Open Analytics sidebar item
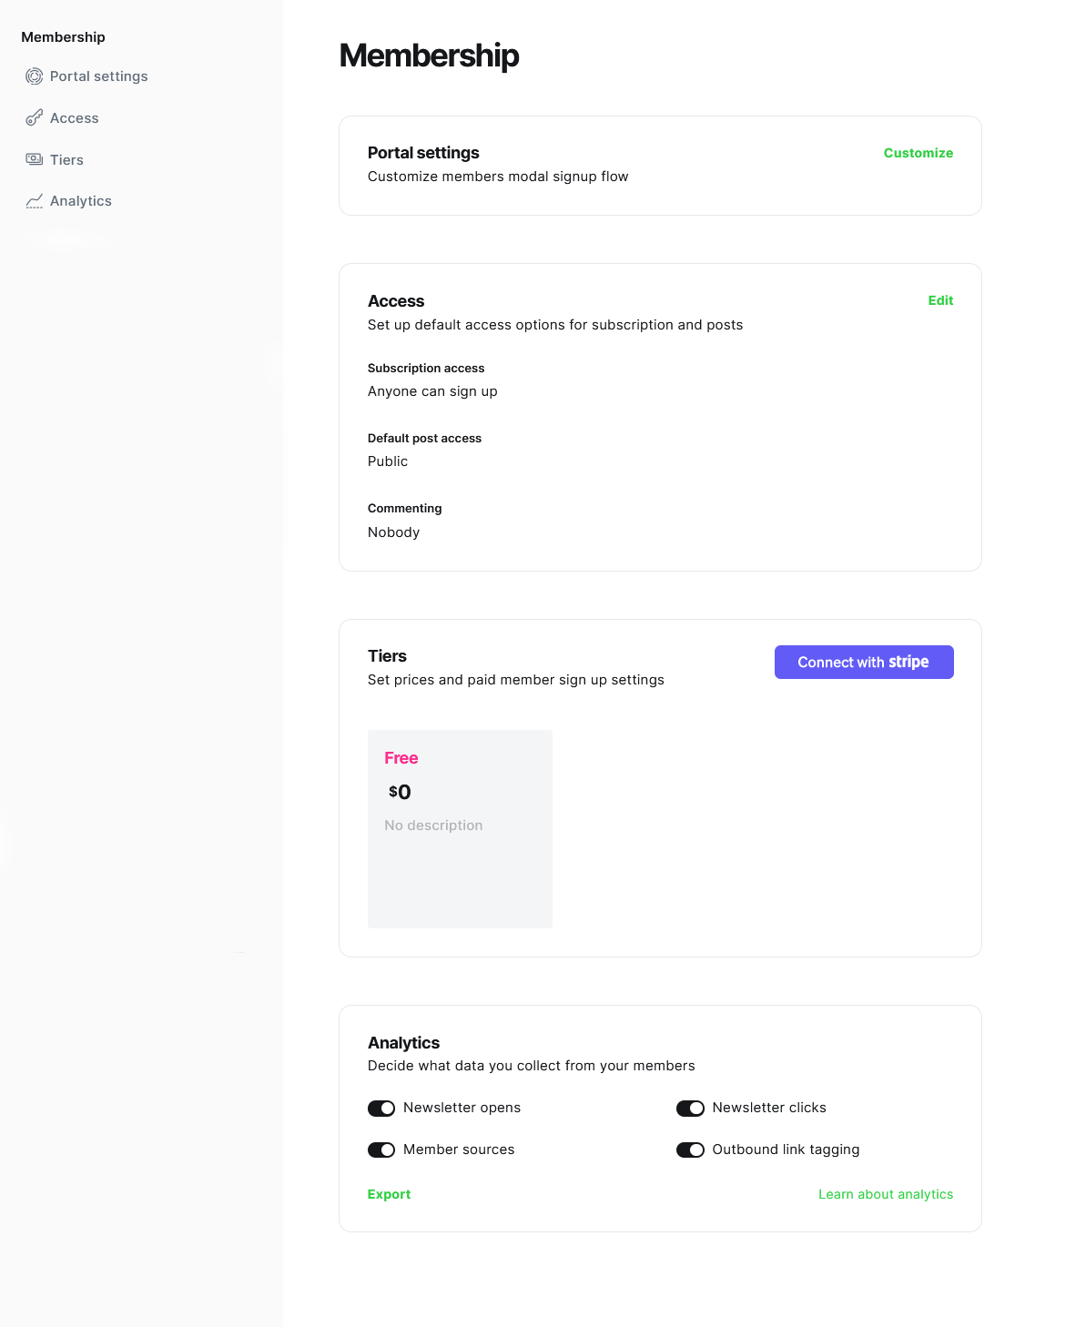 (x=80, y=201)
